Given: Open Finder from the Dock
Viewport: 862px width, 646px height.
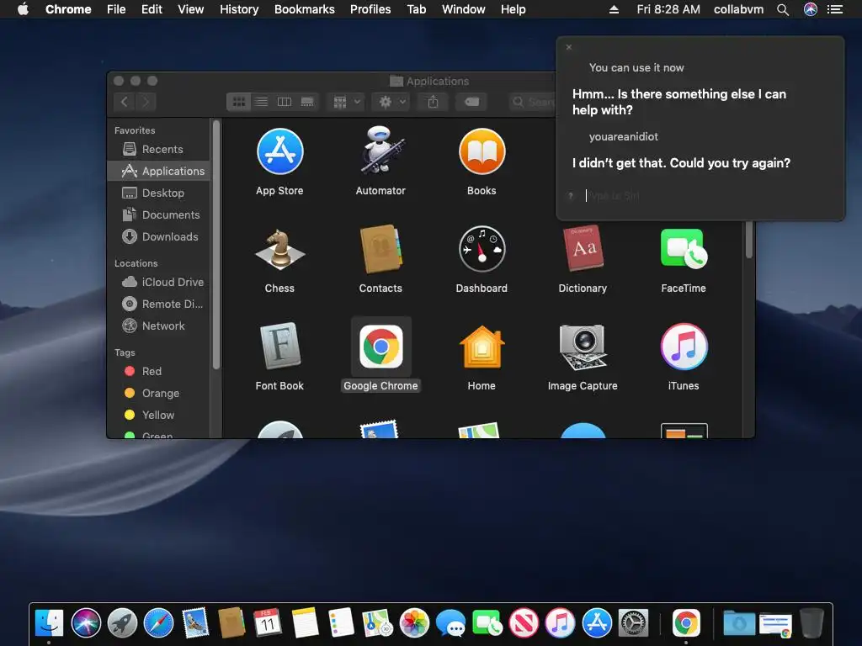Looking at the screenshot, I should click(49, 623).
